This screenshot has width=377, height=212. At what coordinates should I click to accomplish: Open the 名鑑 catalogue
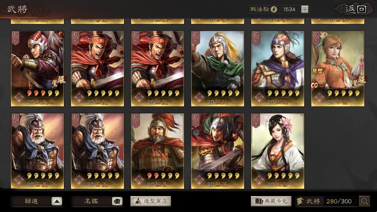(x=91, y=201)
